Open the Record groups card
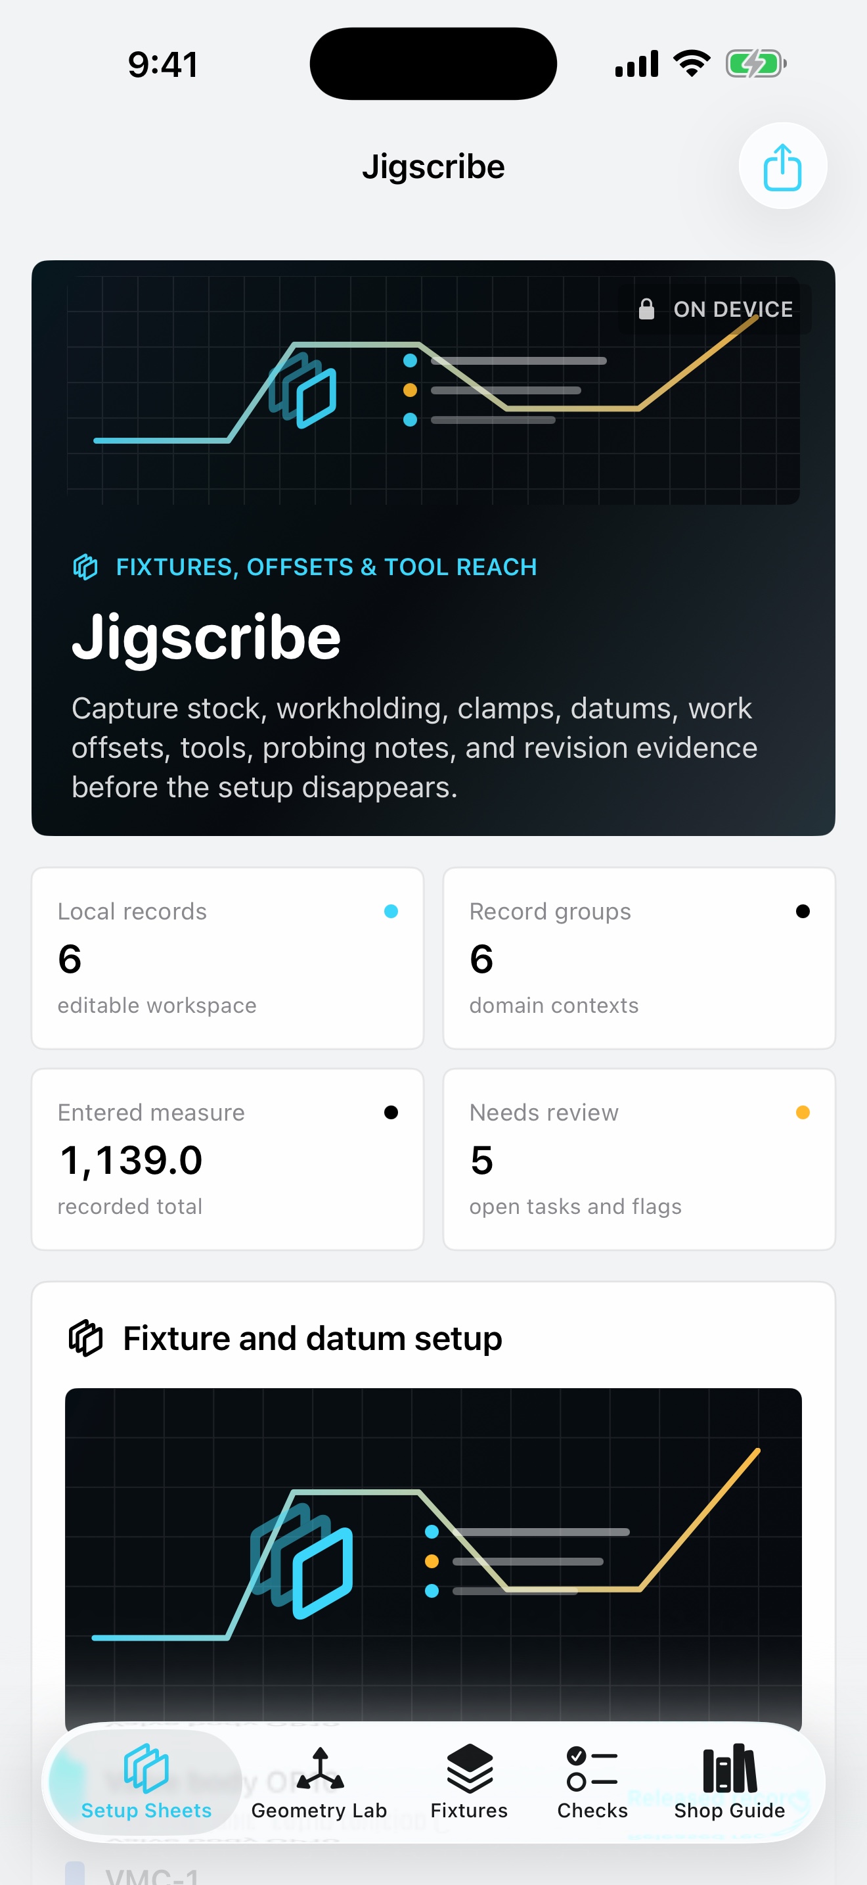 [x=639, y=958]
